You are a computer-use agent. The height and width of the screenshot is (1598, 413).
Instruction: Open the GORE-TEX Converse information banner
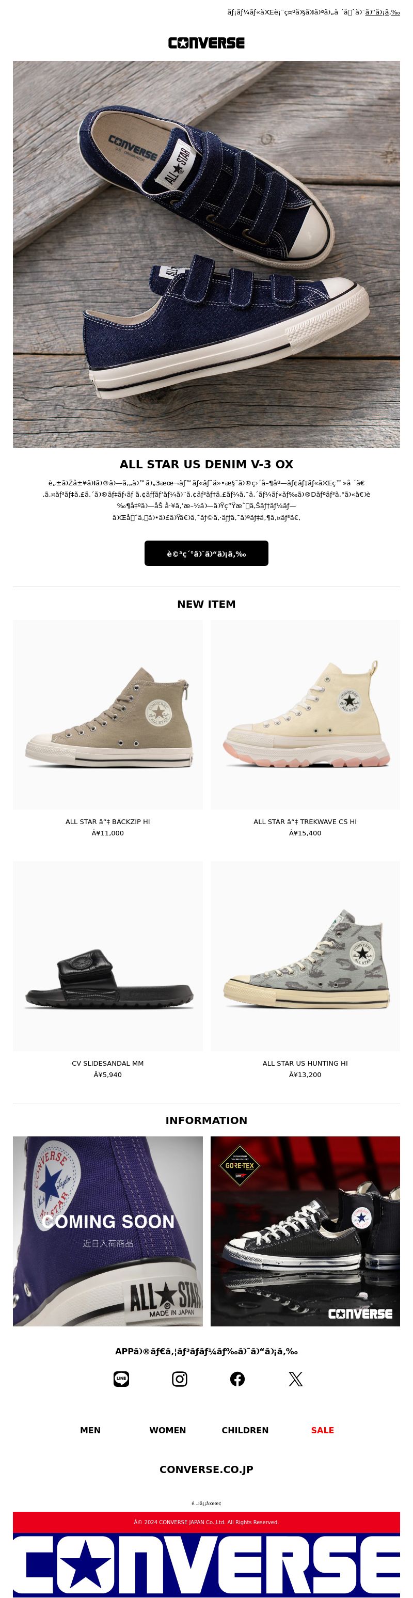[305, 1231]
